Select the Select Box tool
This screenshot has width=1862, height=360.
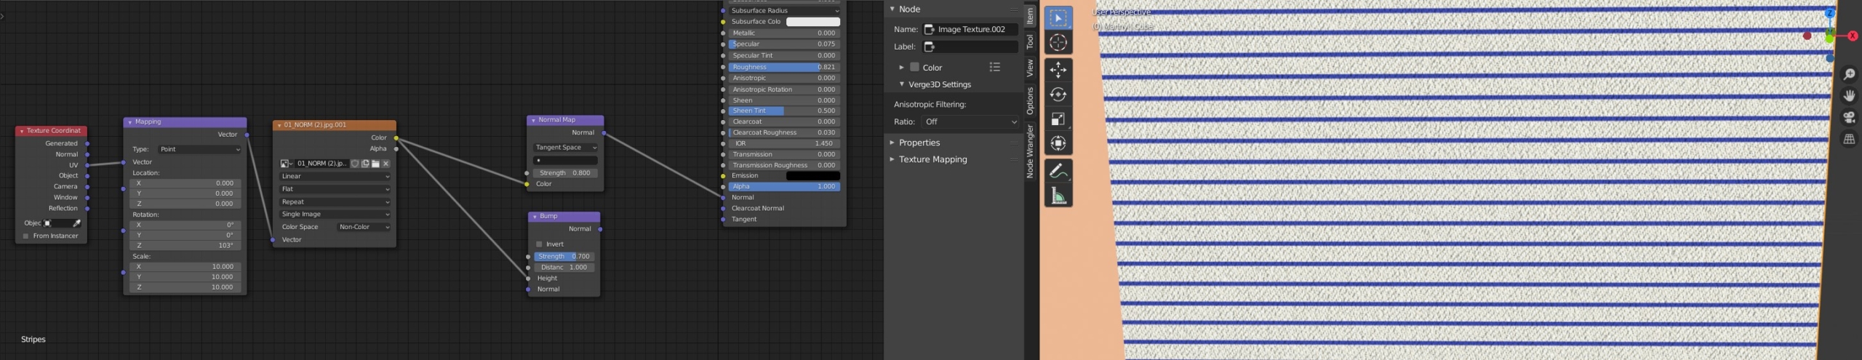[x=1058, y=18]
